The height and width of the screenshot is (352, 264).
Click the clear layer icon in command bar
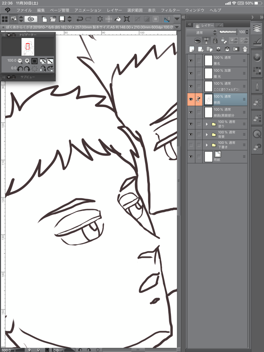click(x=100, y=19)
